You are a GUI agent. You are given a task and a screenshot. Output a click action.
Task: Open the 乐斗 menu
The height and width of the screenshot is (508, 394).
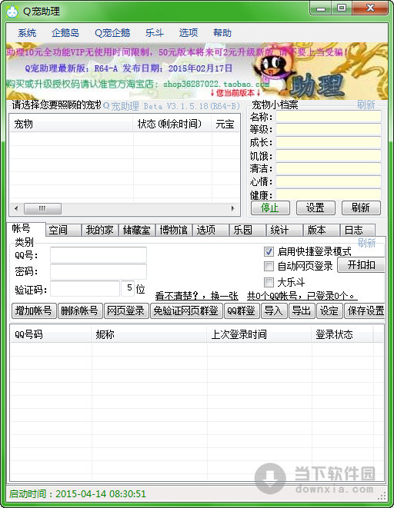(155, 33)
